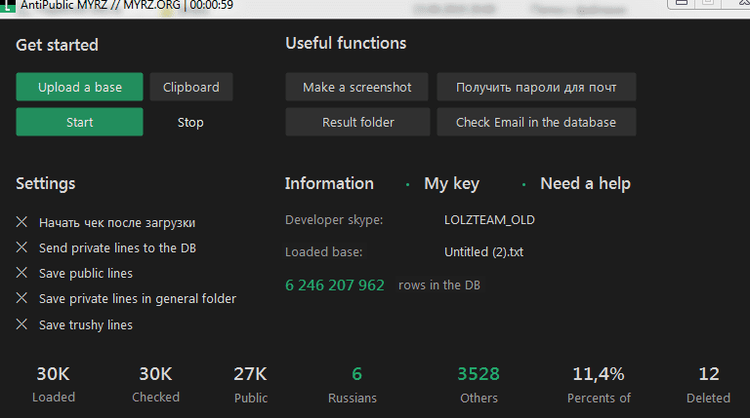
Task: Switch to the Information tab
Action: 329,183
